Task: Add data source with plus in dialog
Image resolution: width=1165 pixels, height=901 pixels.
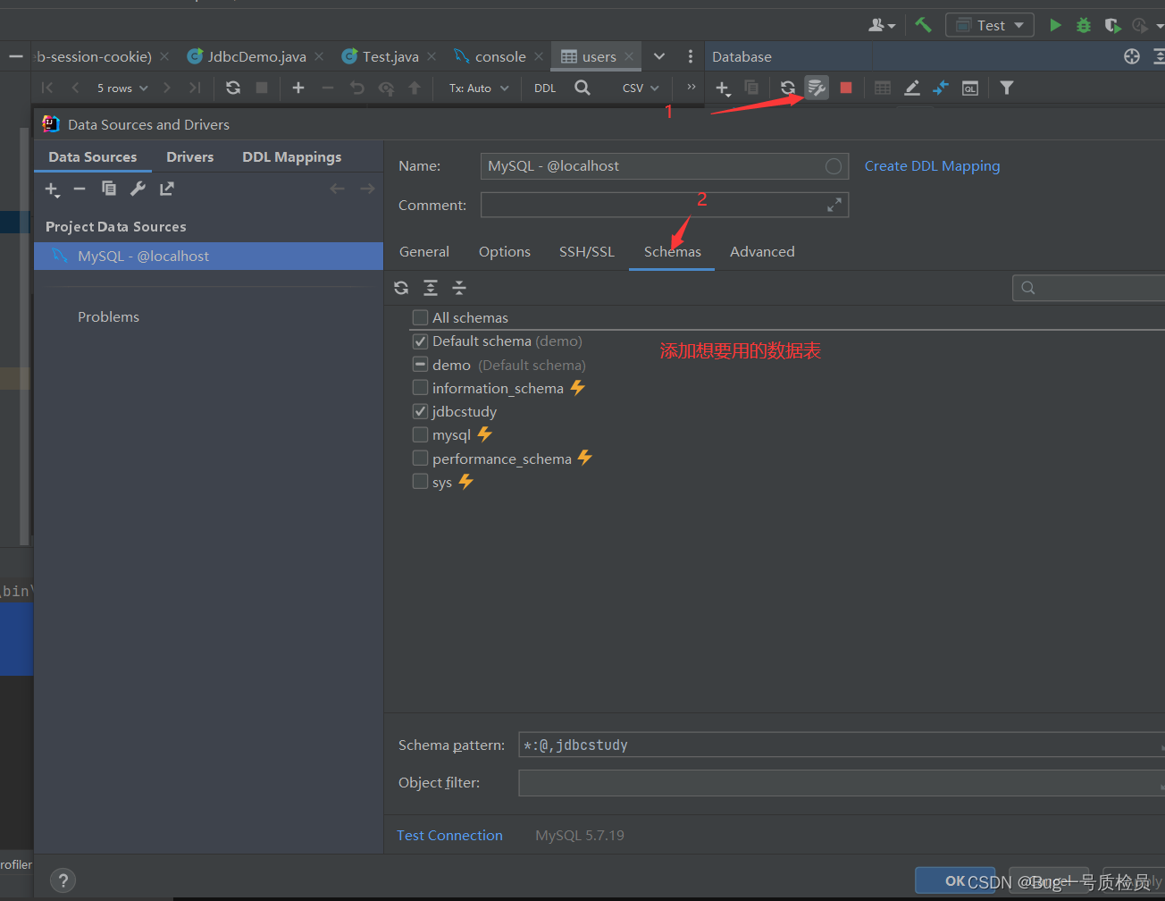Action: (52, 189)
